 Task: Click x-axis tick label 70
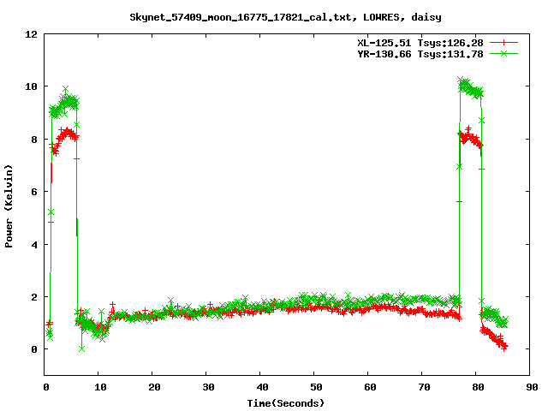click(x=424, y=387)
